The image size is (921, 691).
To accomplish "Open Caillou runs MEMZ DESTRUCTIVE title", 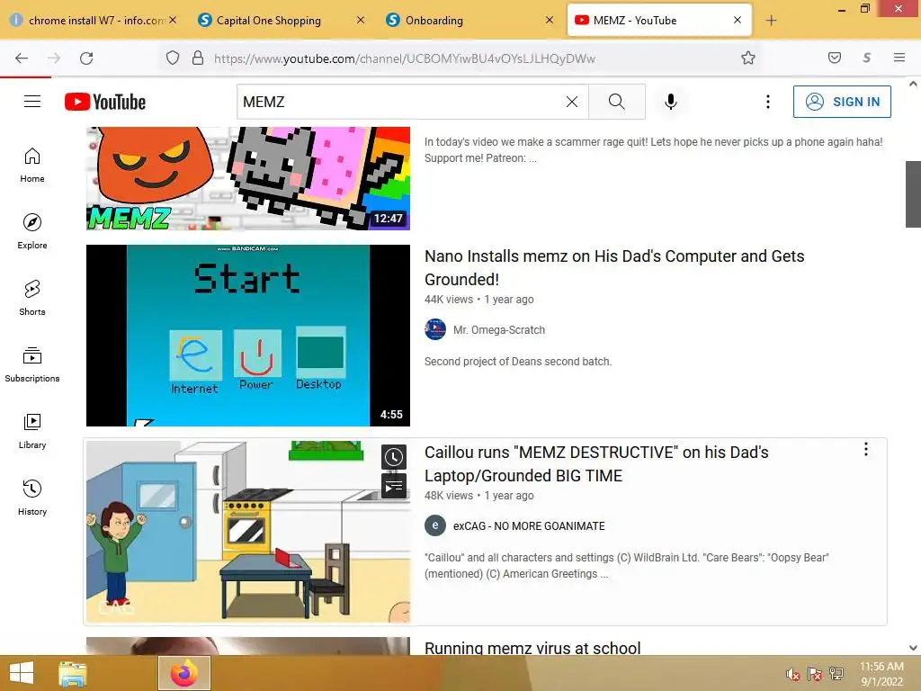I will [596, 463].
